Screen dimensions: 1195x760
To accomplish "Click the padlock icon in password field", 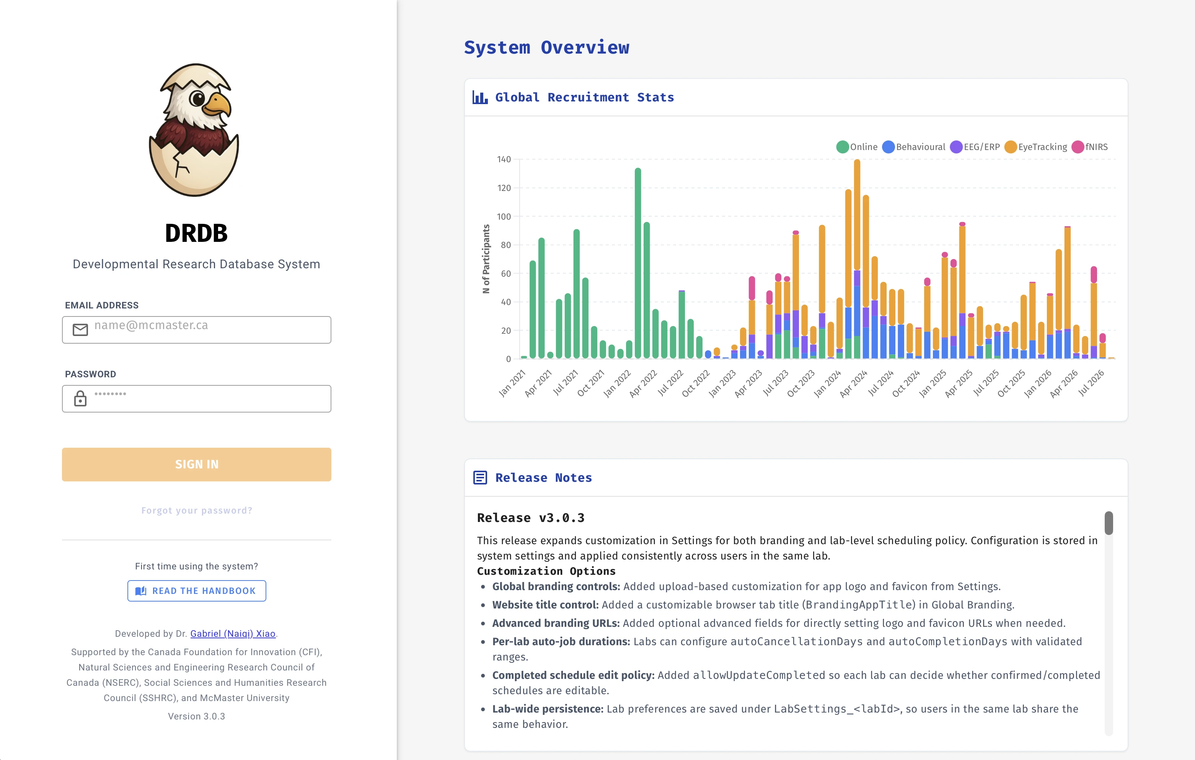I will pos(80,398).
